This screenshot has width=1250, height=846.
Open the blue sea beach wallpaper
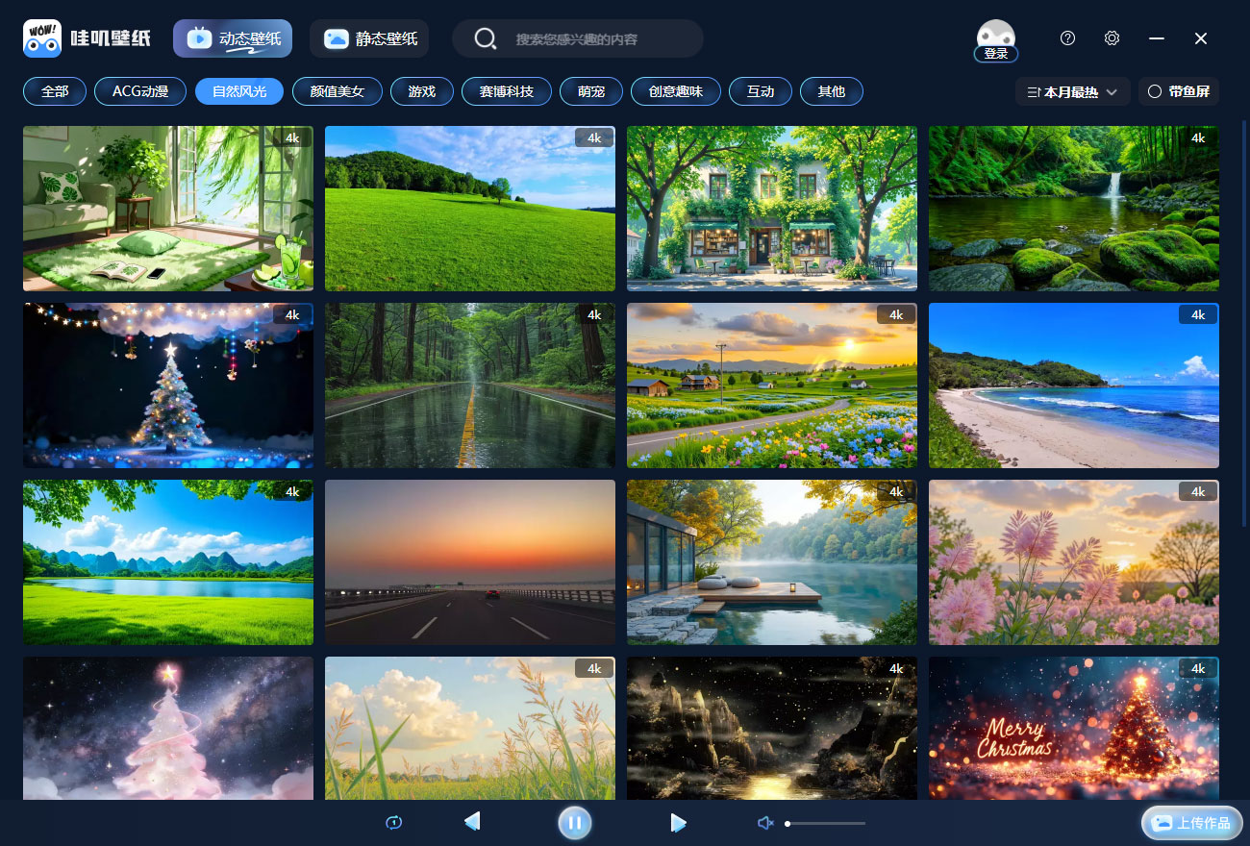click(1074, 386)
